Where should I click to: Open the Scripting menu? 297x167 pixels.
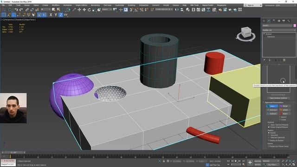coord(131,5)
